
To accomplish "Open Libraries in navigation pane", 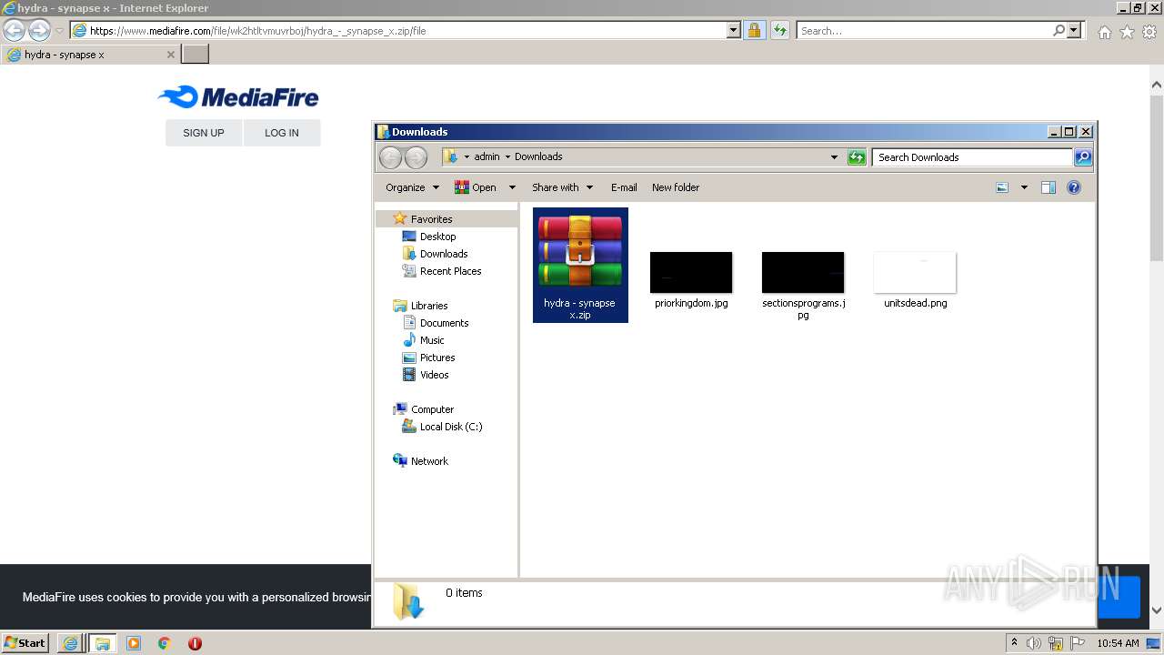I will [429, 306].
